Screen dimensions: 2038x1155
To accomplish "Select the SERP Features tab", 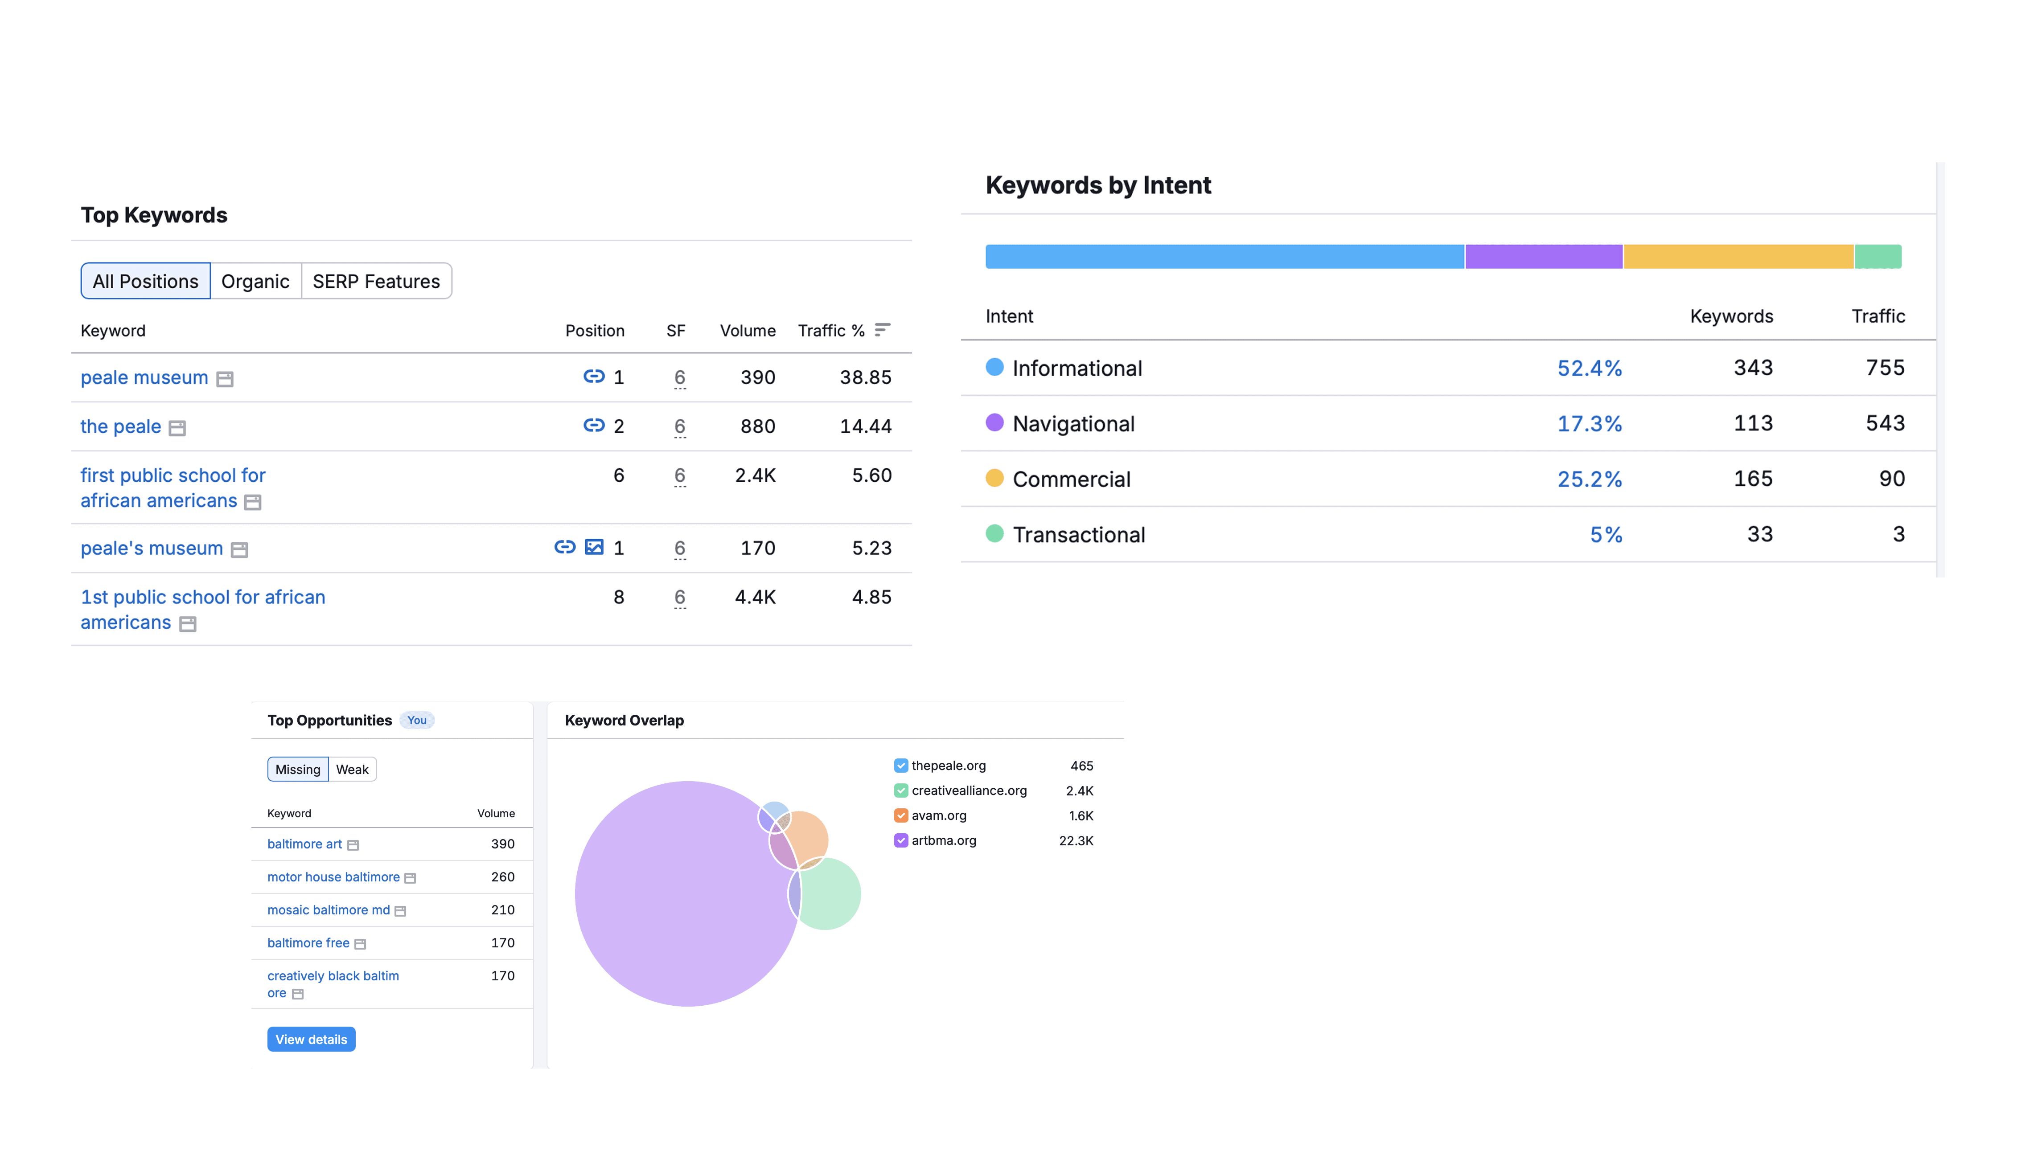I will [x=376, y=282].
